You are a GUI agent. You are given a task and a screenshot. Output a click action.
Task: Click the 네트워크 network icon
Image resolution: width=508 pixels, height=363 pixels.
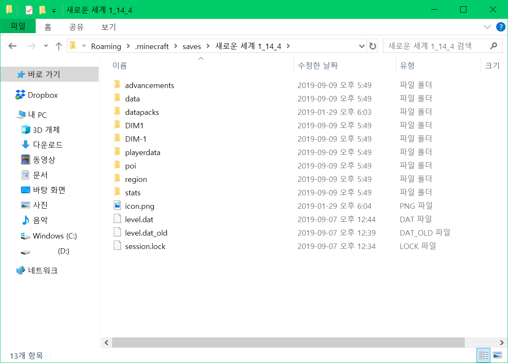[x=21, y=270]
